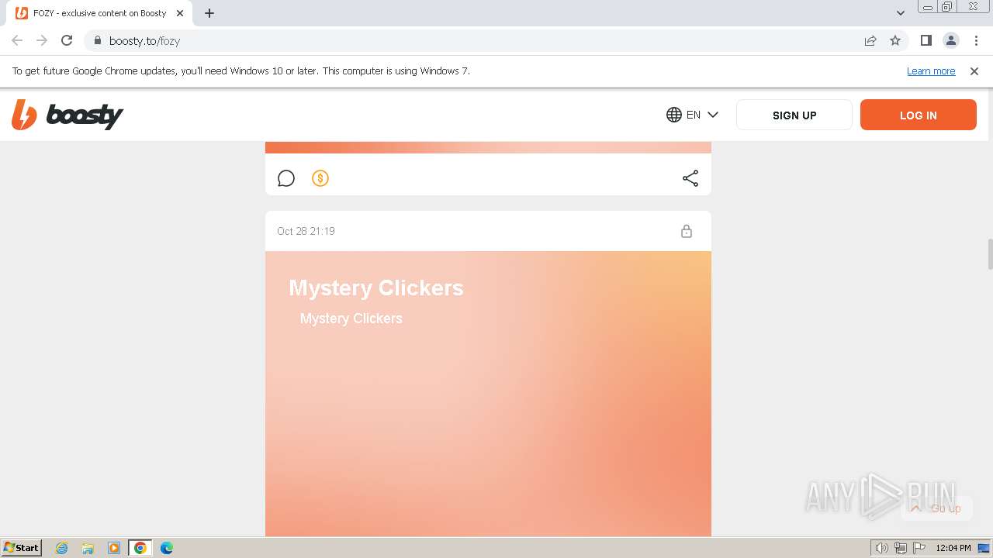Open Action Center flag tray icon
This screenshot has height=558, width=993.
(x=919, y=548)
